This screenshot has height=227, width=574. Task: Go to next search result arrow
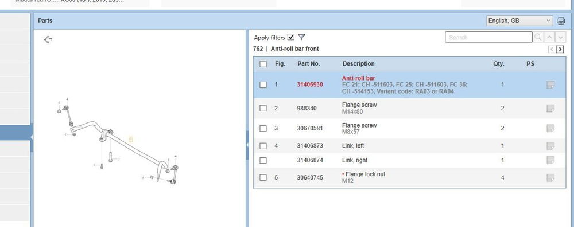pyautogui.click(x=560, y=37)
